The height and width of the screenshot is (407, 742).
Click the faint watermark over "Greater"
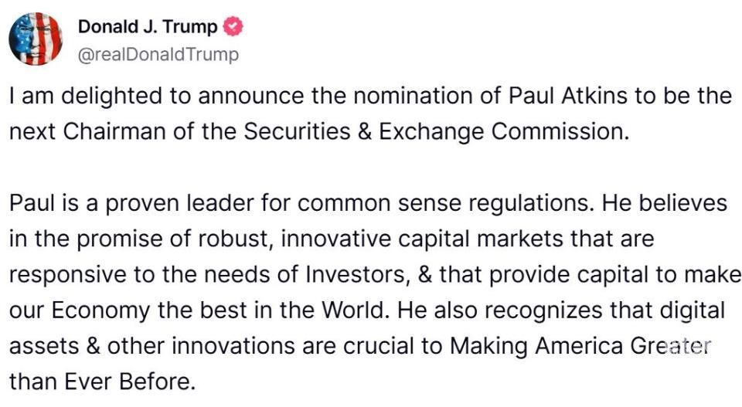pyautogui.click(x=683, y=347)
